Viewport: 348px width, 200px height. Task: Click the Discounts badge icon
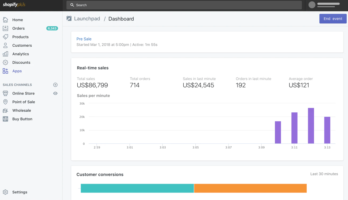(x=5, y=62)
